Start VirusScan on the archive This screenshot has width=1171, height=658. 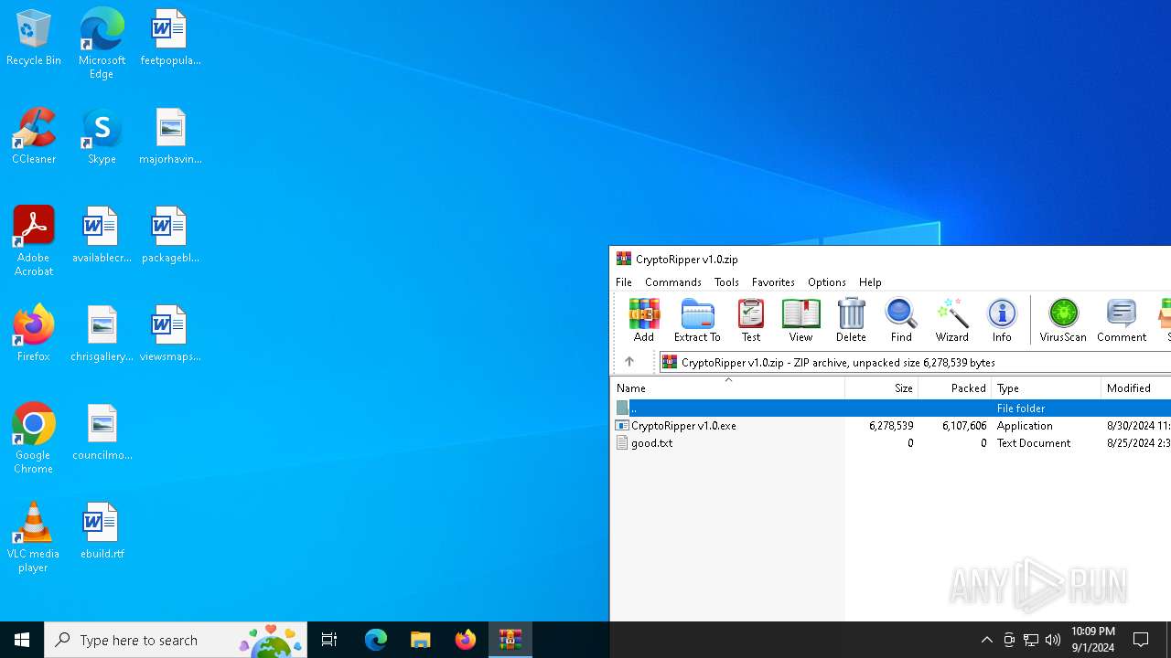pos(1063,320)
